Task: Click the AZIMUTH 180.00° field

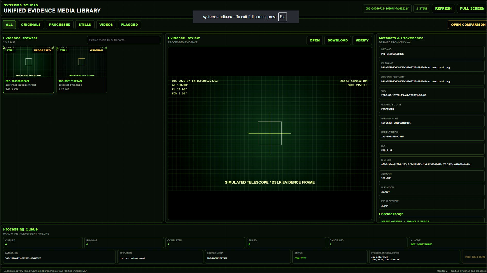Action: pyautogui.click(x=432, y=176)
